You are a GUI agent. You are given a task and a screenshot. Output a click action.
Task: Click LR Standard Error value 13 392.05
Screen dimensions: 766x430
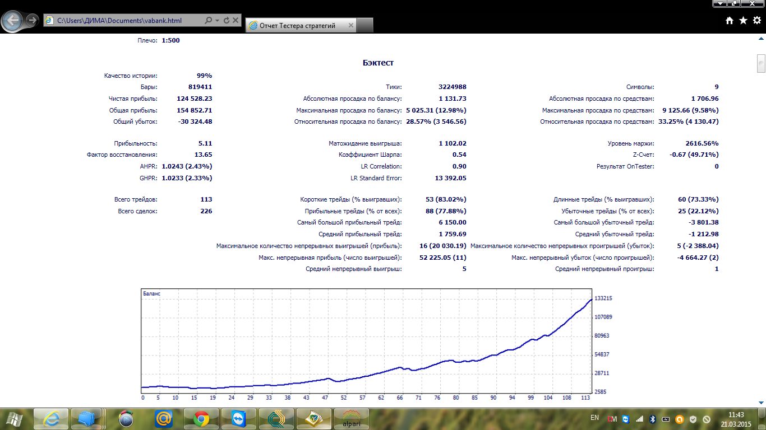[x=451, y=178]
